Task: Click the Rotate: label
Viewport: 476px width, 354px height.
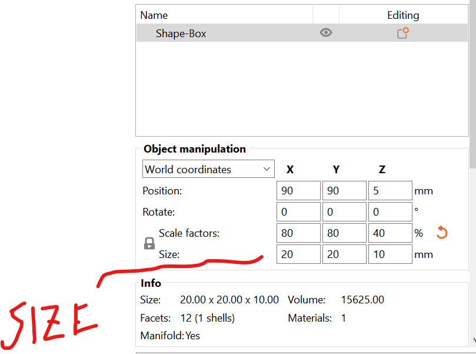Action: (158, 212)
